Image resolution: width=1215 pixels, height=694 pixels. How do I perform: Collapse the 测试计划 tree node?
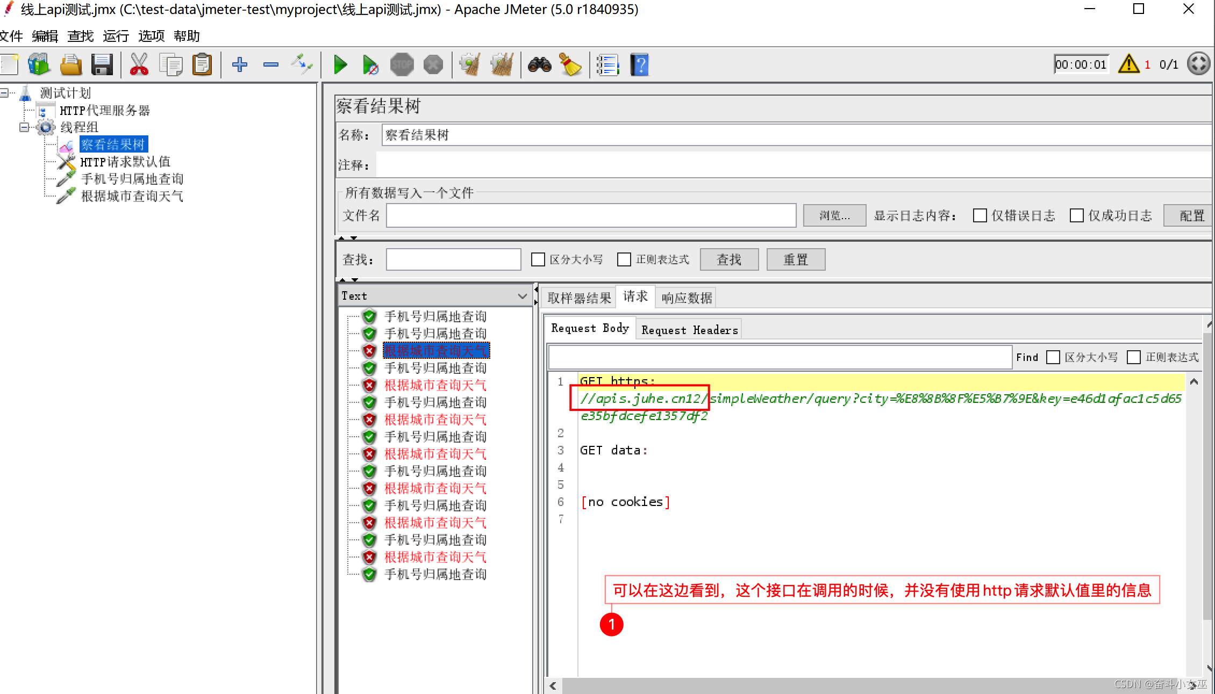[4, 93]
